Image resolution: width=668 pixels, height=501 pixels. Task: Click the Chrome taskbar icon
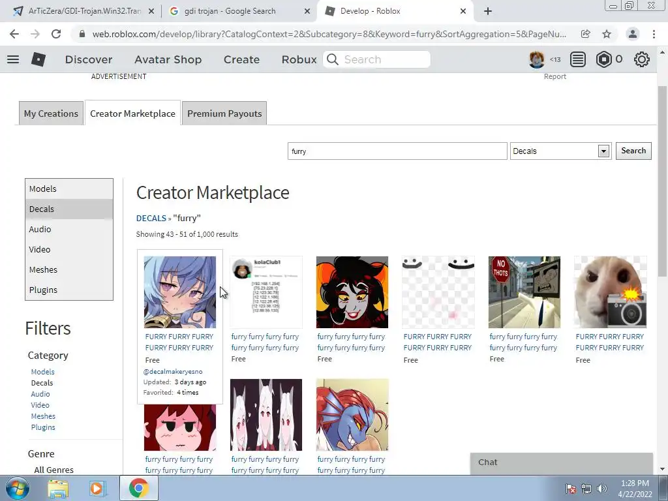(x=138, y=489)
